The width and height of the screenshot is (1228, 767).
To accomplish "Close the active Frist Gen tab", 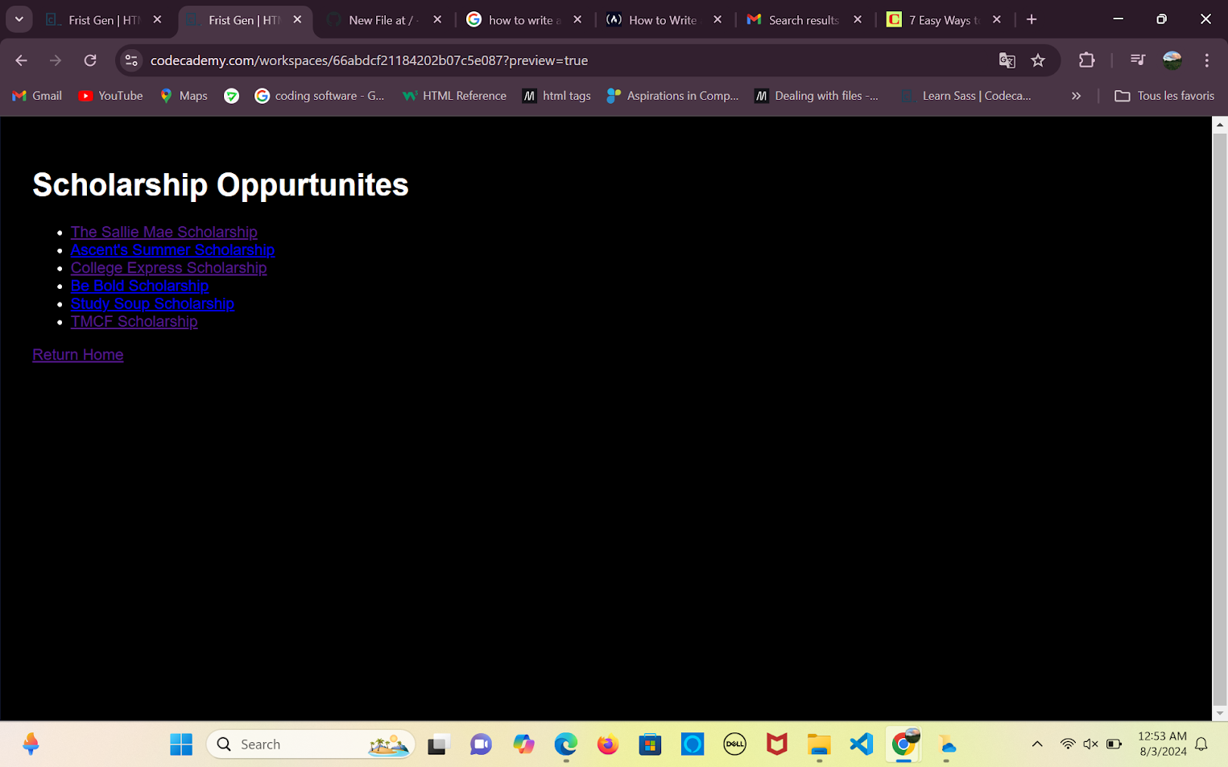I will tap(297, 20).
